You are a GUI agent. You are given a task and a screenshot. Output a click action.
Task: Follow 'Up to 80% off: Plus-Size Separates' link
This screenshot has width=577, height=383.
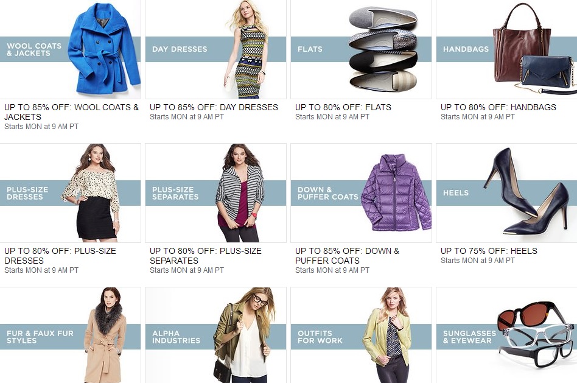coord(205,256)
